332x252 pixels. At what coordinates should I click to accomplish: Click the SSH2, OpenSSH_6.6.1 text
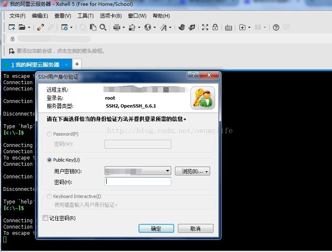point(131,106)
